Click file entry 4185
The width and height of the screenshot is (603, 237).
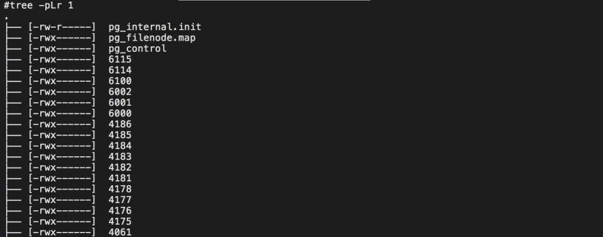pos(120,135)
